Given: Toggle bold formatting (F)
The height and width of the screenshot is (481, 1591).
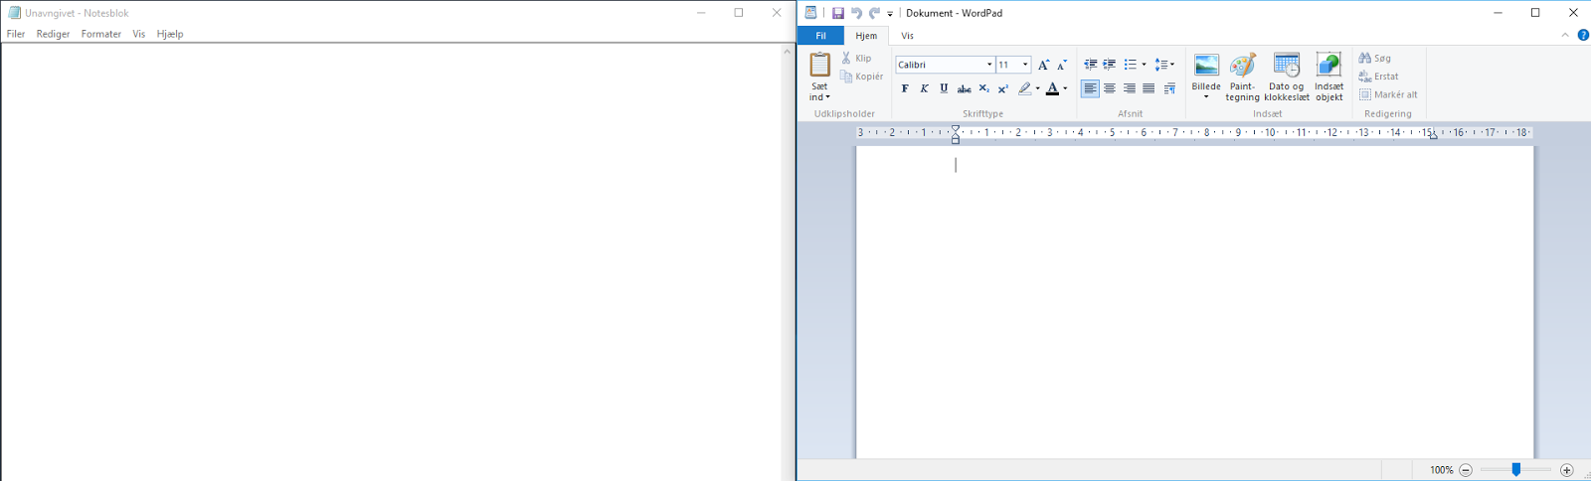Looking at the screenshot, I should click(905, 88).
